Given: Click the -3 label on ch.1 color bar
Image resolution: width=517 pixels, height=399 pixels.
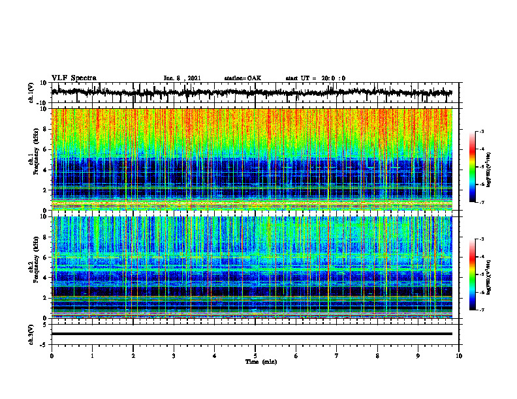Looking at the screenshot, I should [481, 132].
